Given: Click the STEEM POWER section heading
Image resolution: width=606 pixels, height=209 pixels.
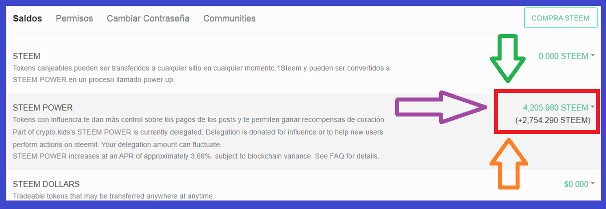Looking at the screenshot, I should 42,107.
